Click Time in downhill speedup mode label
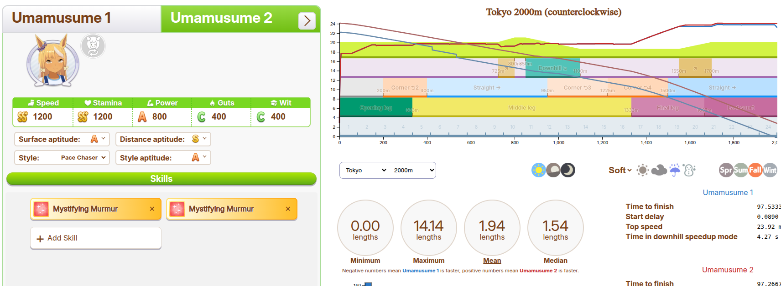This screenshot has width=781, height=286. pyautogui.click(x=682, y=236)
